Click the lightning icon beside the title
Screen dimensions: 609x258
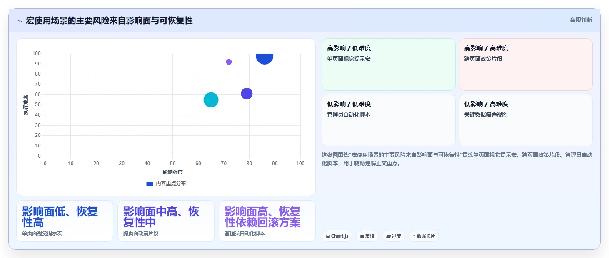20,21
